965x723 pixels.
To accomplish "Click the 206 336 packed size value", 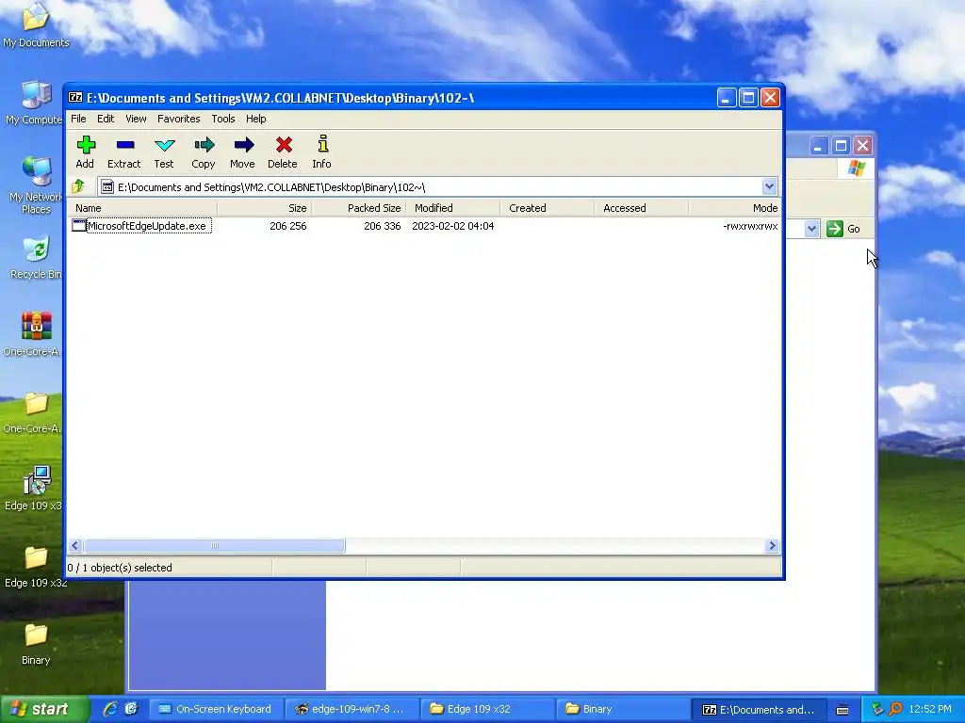I will click(x=383, y=226).
